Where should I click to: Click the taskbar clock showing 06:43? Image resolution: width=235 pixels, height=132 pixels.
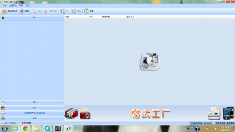pyautogui.click(x=225, y=129)
